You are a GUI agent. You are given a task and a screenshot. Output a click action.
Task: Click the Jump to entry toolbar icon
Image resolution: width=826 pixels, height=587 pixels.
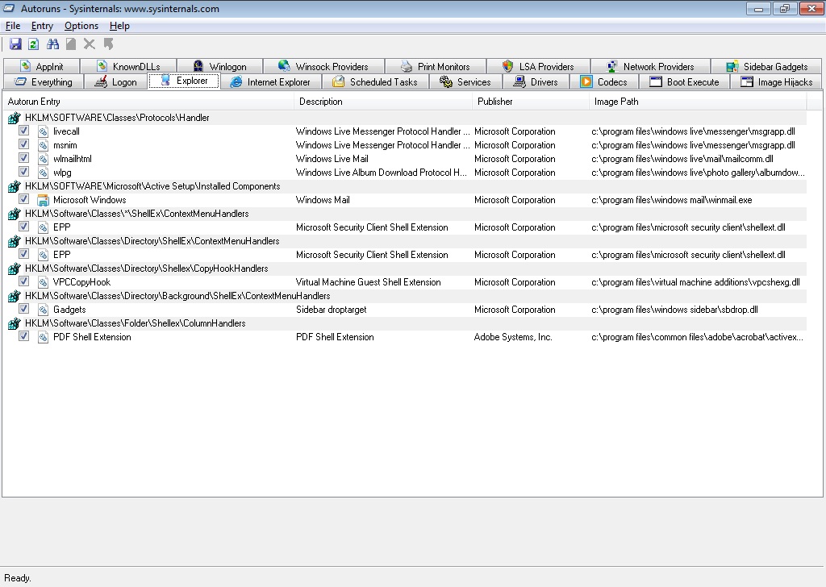[109, 44]
